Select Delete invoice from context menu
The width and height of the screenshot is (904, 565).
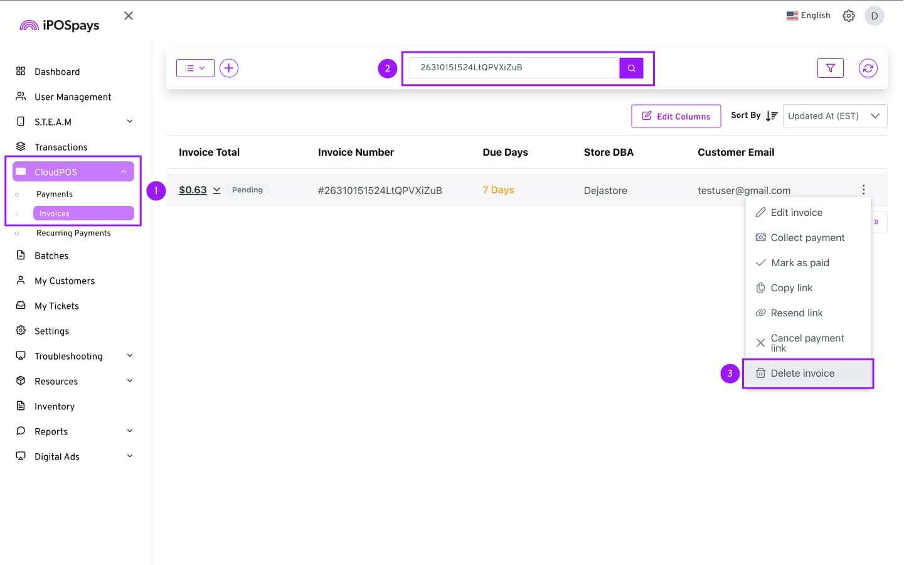point(802,373)
